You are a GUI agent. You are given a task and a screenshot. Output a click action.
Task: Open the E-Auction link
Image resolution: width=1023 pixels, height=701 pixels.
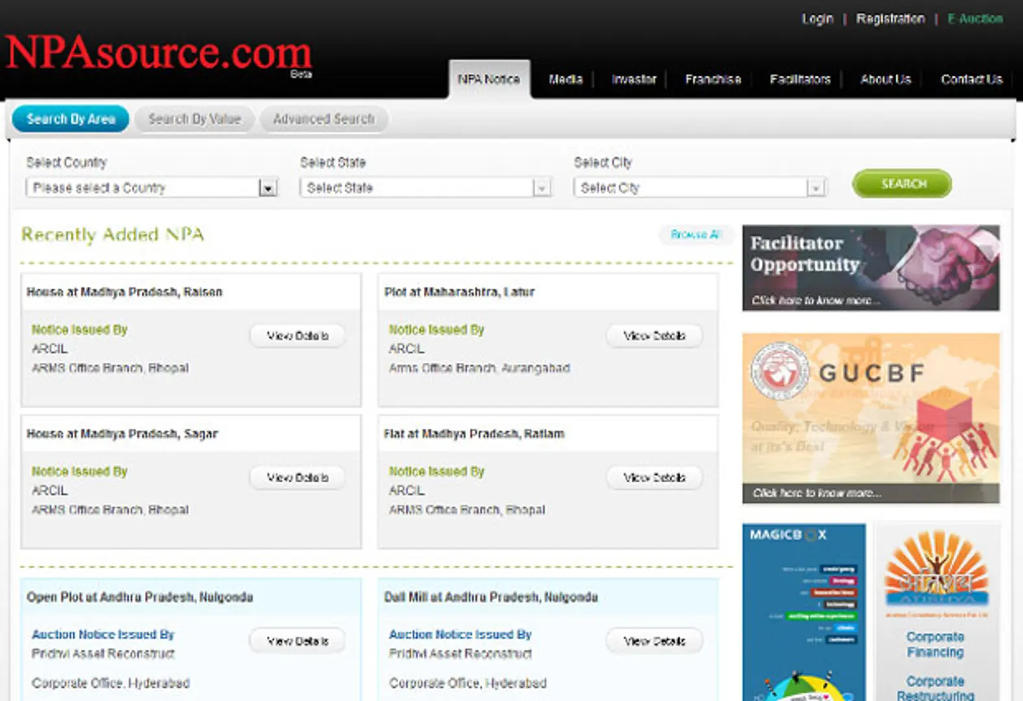pyautogui.click(x=975, y=19)
